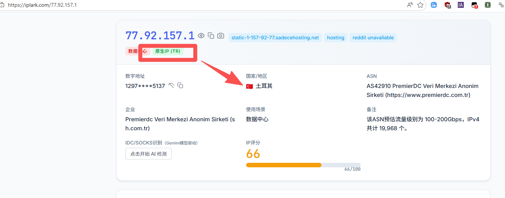Click the orange IP score progress bar
Screen dimensions: 505x198
coord(284,165)
